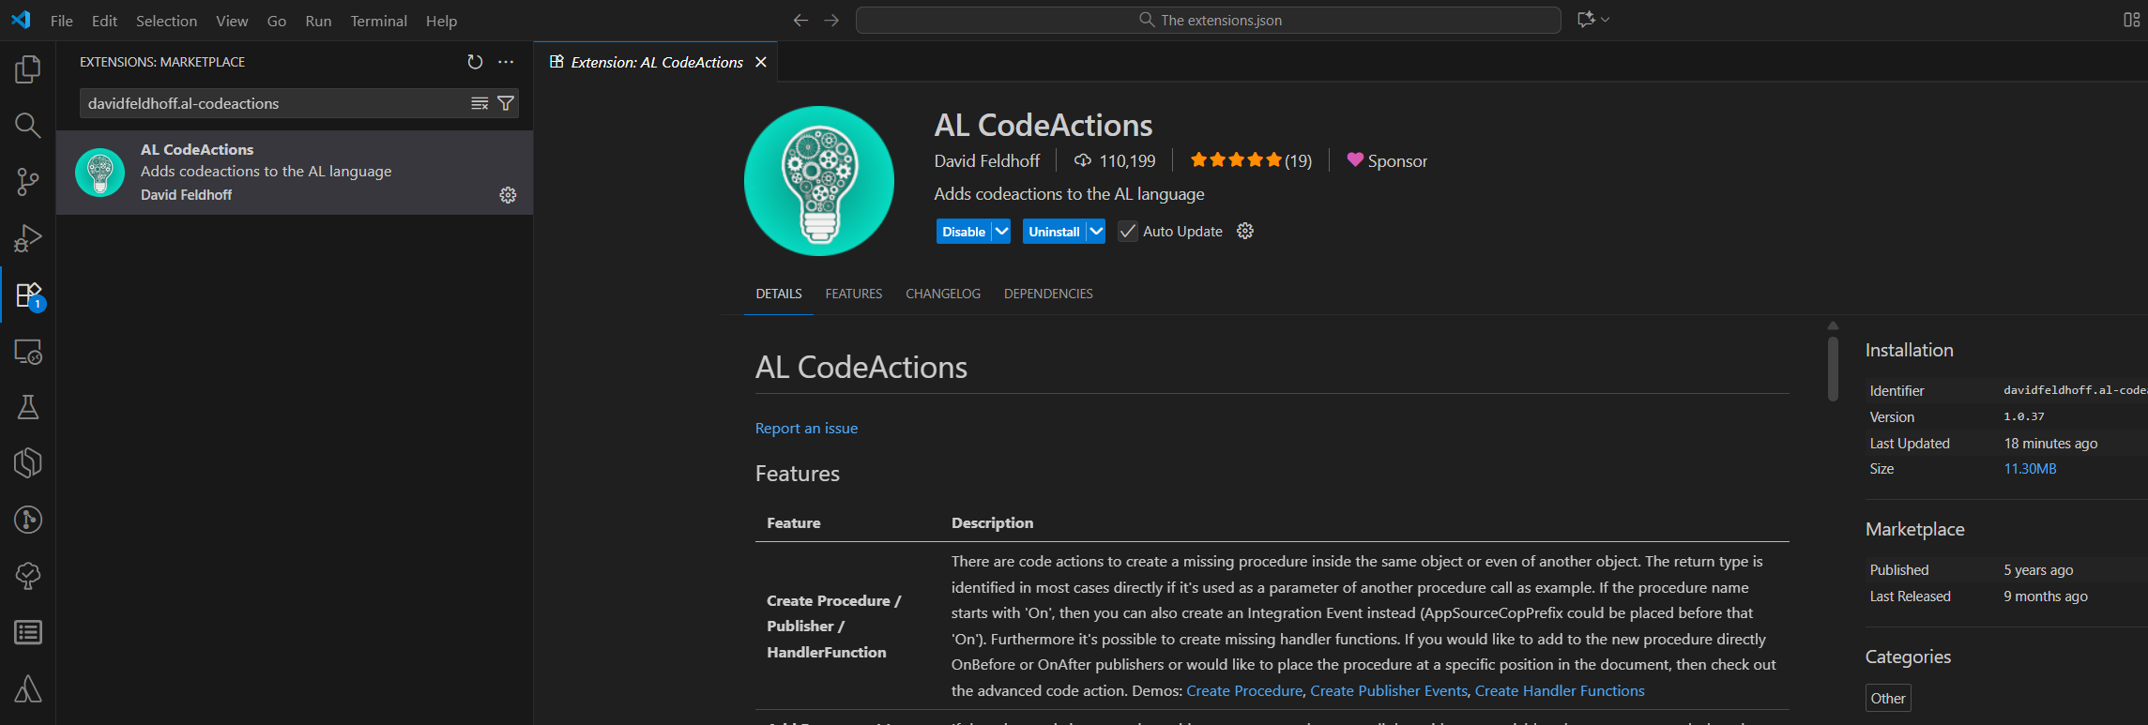Open the File menu
This screenshot has height=725, width=2148.
click(x=62, y=21)
